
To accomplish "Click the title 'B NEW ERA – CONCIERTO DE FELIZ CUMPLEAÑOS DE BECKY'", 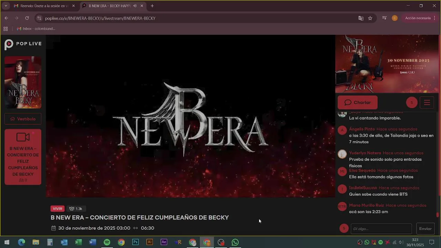I will [140, 218].
